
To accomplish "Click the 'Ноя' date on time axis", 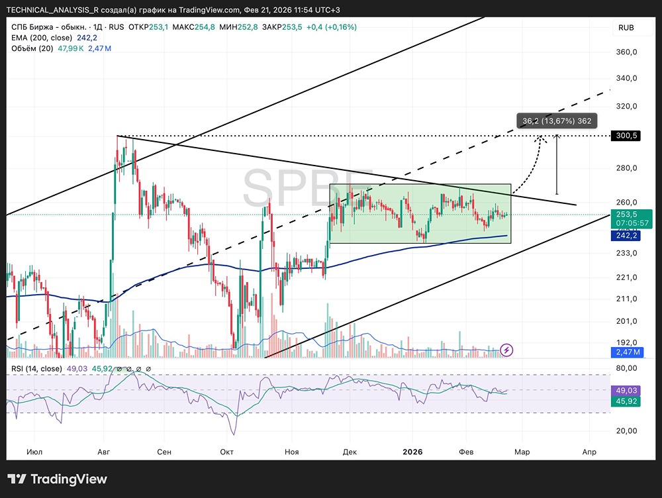I will [292, 452].
